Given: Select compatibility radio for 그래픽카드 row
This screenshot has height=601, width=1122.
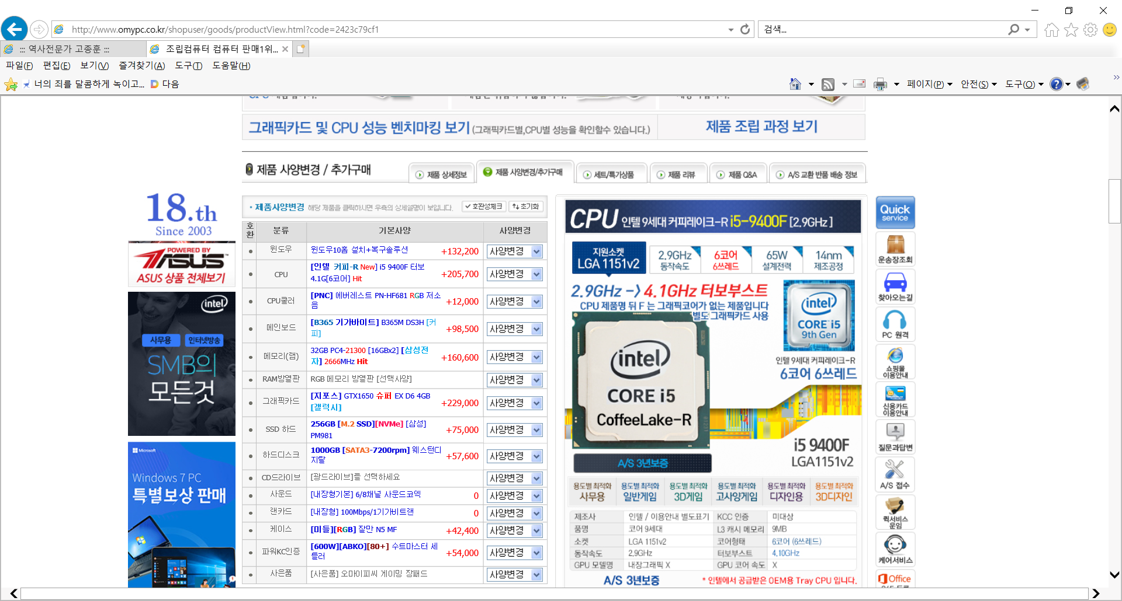Looking at the screenshot, I should point(251,403).
